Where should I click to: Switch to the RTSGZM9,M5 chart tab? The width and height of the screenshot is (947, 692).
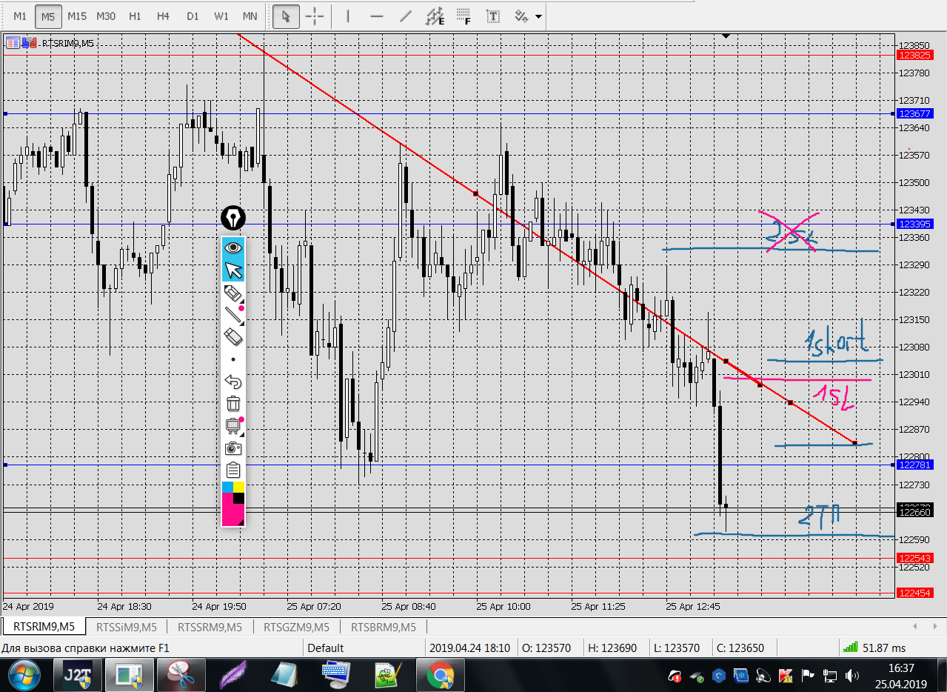[296, 627]
